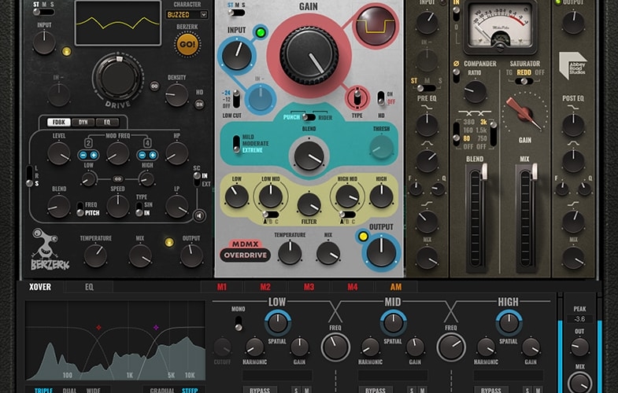Flip the Overdrive TYPE switch
Image resolution: width=618 pixels, height=393 pixels.
point(357,97)
